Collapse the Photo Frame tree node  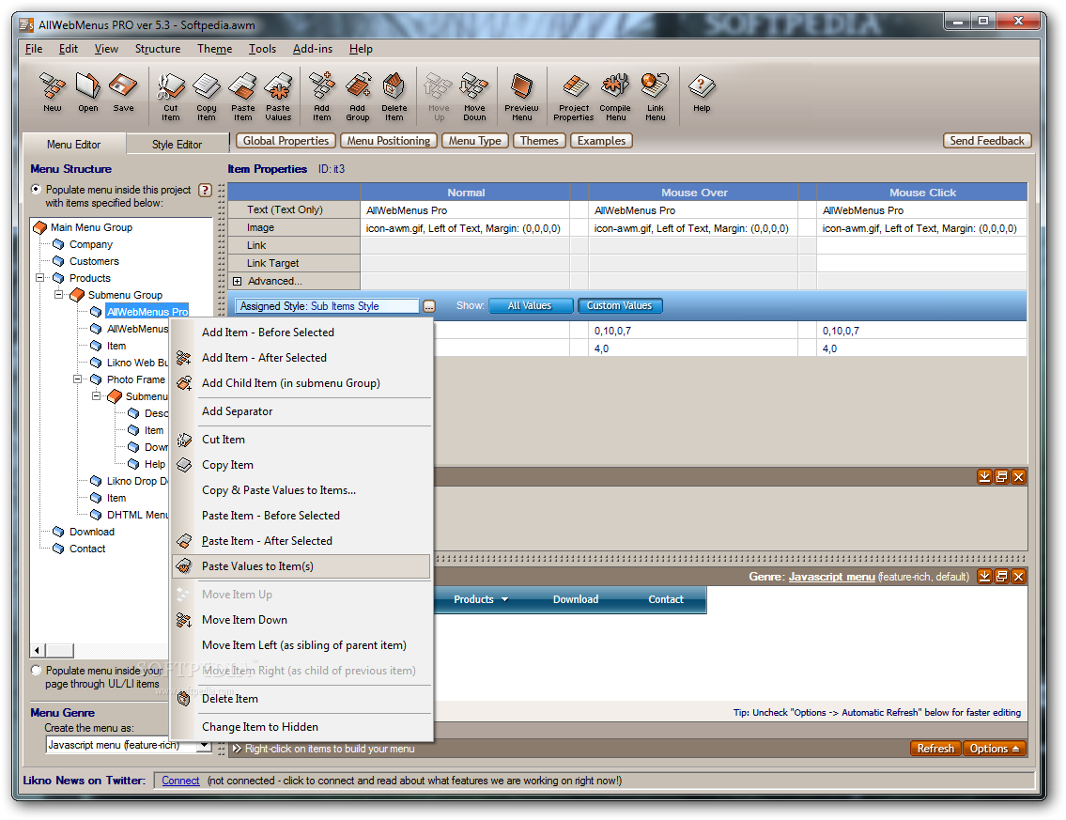(78, 379)
